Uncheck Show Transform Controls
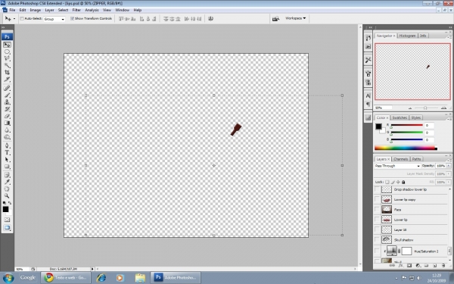454x284 pixels. [72, 18]
